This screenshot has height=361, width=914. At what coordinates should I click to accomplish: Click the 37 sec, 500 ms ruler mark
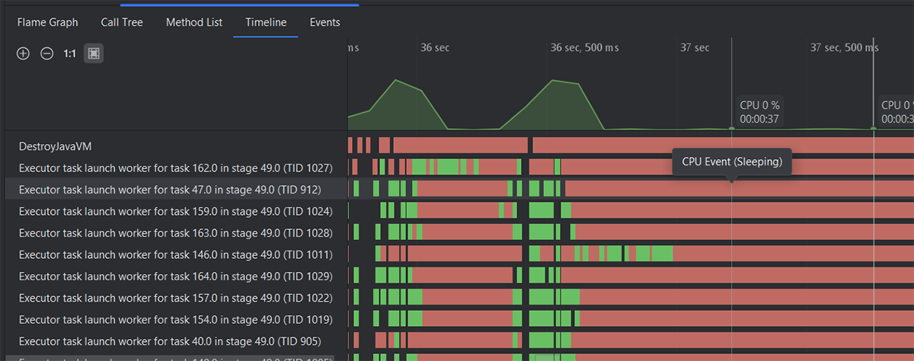844,47
